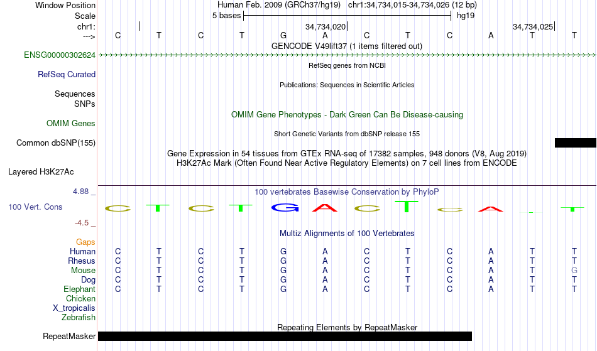Viewport: 597px width, 351px height.
Task: Click the G in the Elephant alignment row
Action: click(283, 289)
